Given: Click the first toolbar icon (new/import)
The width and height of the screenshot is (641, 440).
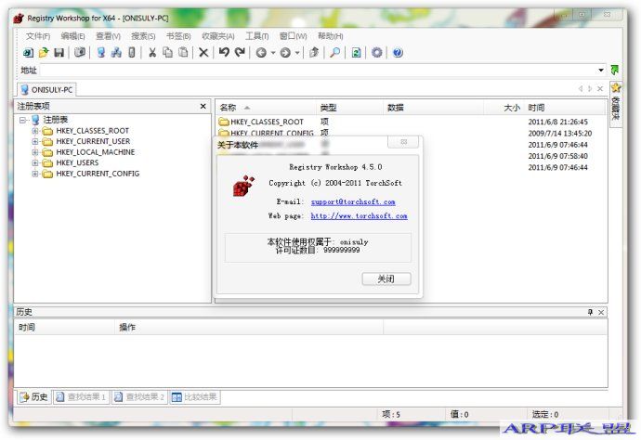Looking at the screenshot, I should pyautogui.click(x=28, y=52).
